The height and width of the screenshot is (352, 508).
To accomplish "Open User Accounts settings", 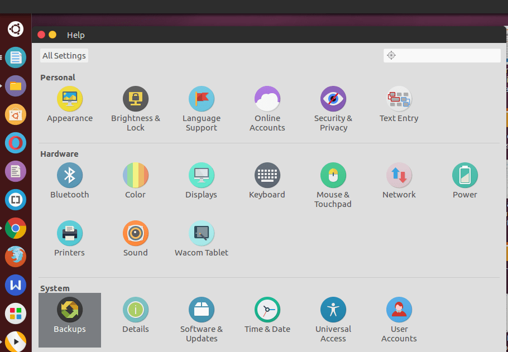I will (x=399, y=320).
